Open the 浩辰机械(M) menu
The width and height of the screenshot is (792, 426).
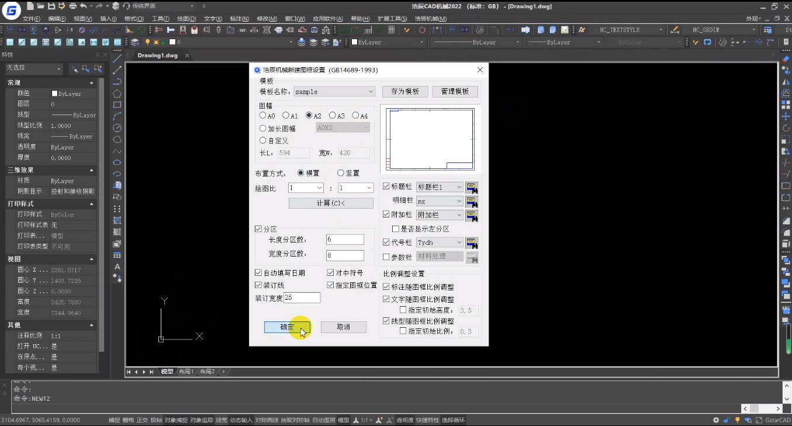click(x=431, y=19)
